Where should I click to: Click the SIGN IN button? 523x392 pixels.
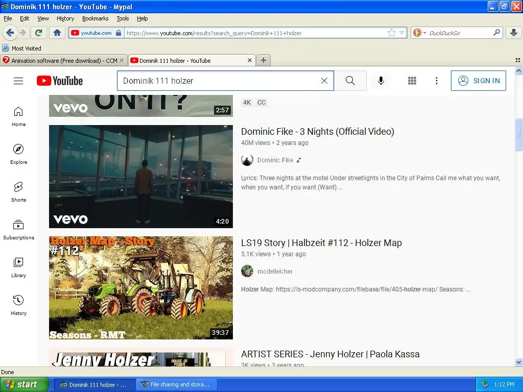478,81
